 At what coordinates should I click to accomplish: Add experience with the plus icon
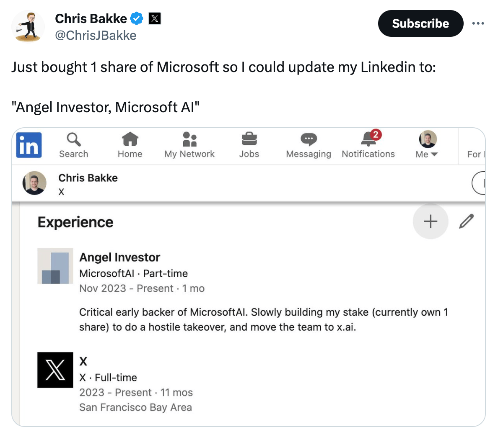[431, 221]
